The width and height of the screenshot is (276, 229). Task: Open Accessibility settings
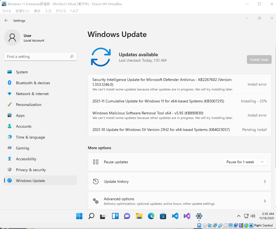coord(41,159)
